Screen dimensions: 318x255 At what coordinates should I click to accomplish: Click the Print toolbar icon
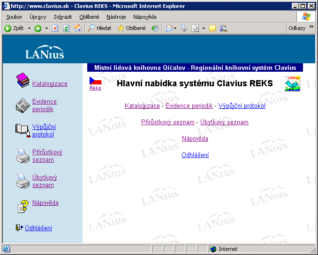coord(184,28)
